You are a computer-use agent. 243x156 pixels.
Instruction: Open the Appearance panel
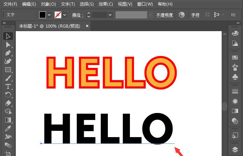click(x=235, y=101)
